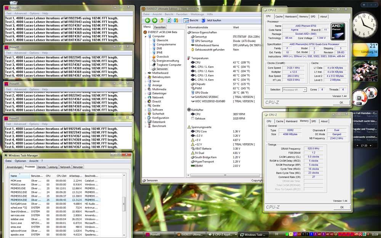The height and width of the screenshot is (238, 381).
Task: Click the green Forward arrow in EVEREST toolbar
Action: (x=155, y=21)
